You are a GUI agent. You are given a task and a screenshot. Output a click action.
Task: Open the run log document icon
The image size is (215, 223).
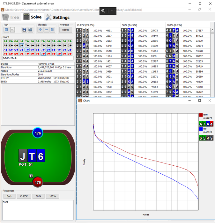pos(12,30)
